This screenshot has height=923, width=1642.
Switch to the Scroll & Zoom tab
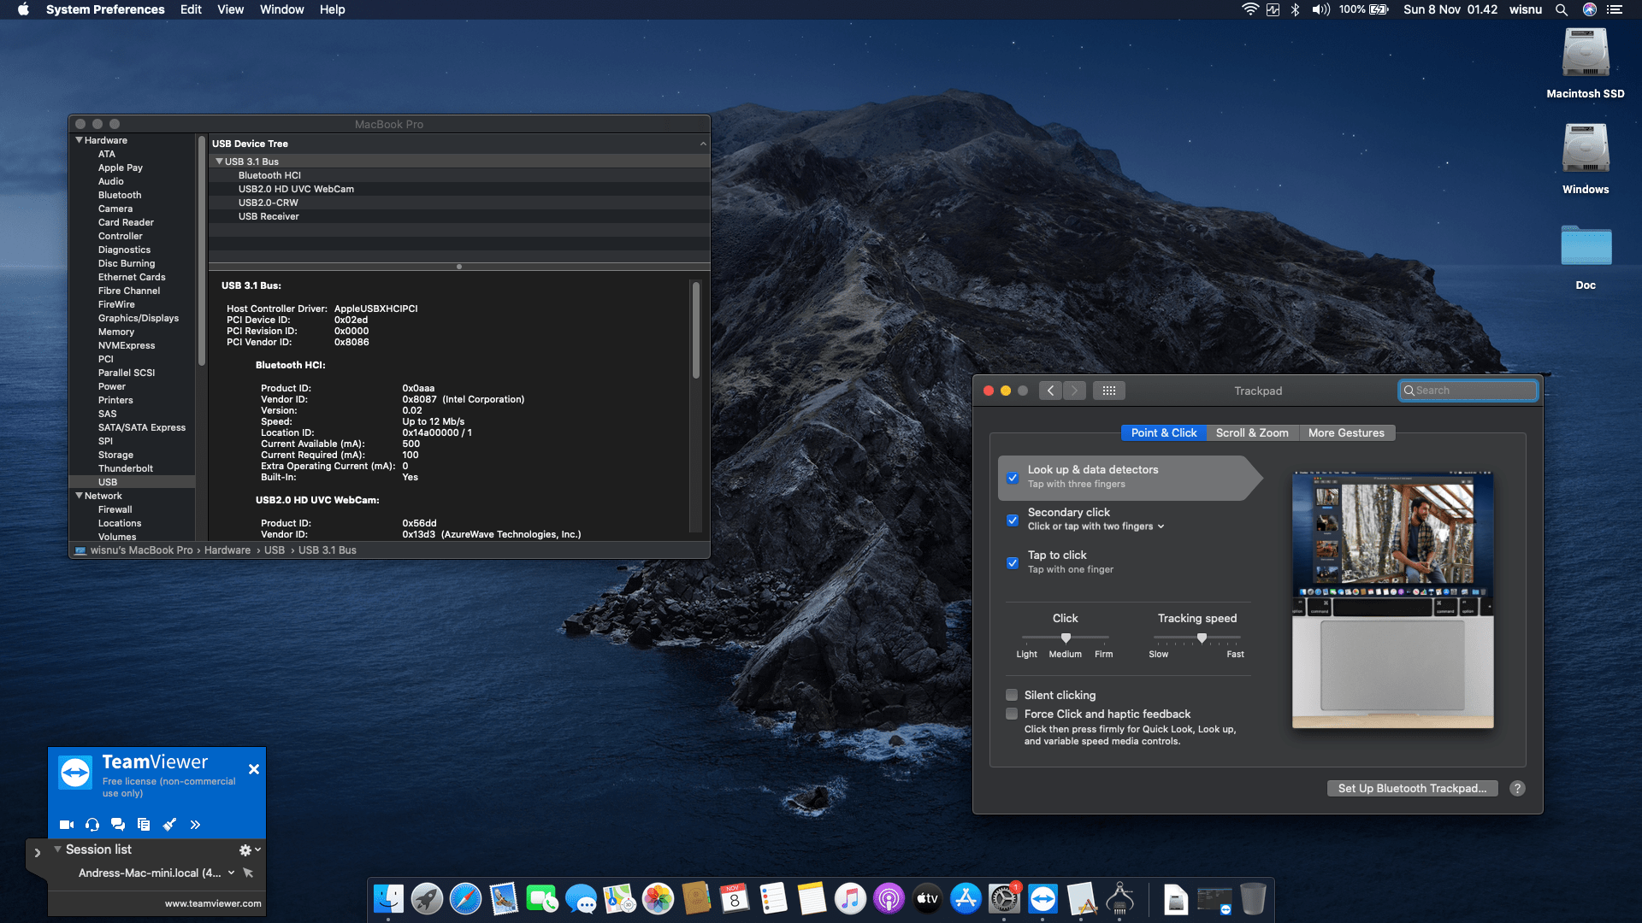1252,432
